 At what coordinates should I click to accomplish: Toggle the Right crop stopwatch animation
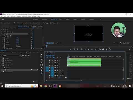point(5,42)
